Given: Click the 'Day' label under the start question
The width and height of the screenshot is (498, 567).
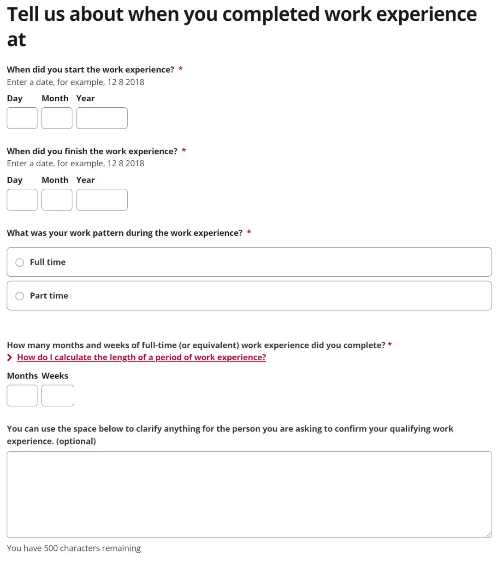Looking at the screenshot, I should click(x=15, y=99).
